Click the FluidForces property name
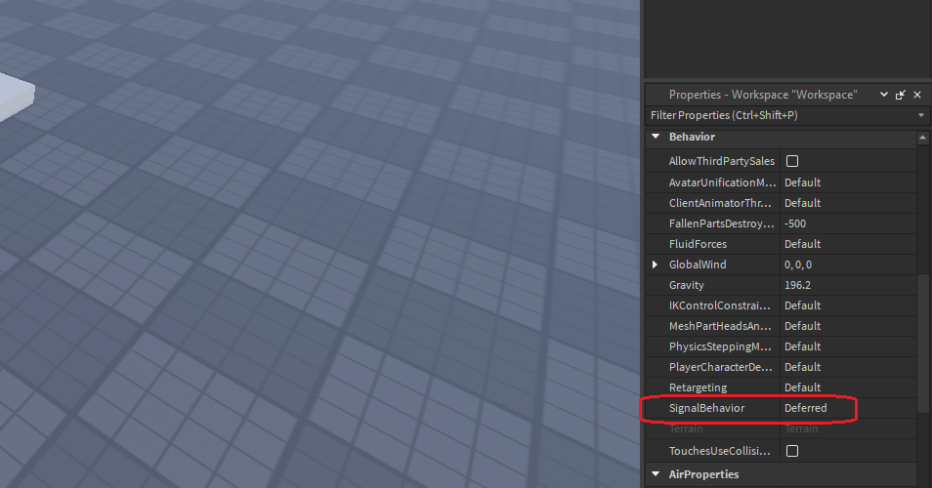The width and height of the screenshot is (932, 488). tap(698, 244)
